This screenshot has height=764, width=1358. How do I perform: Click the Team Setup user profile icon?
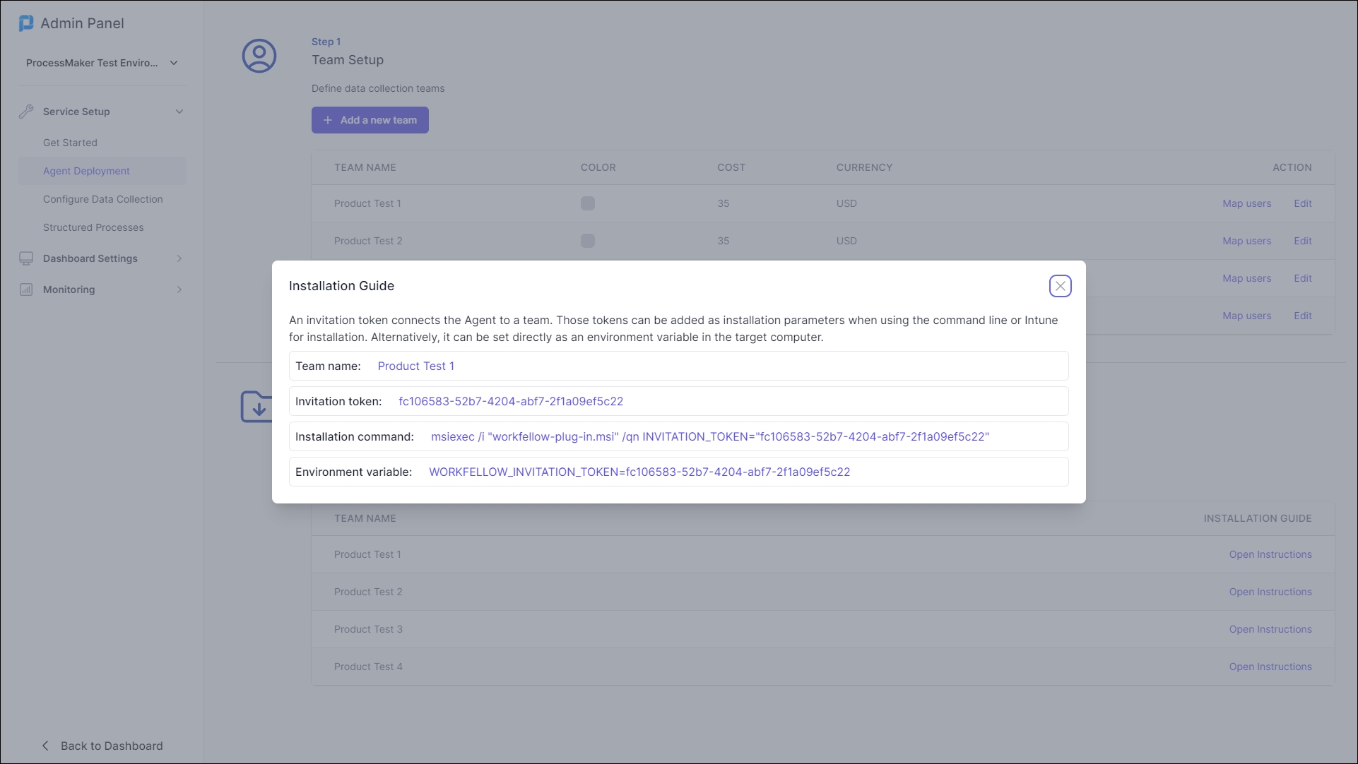[x=259, y=56]
